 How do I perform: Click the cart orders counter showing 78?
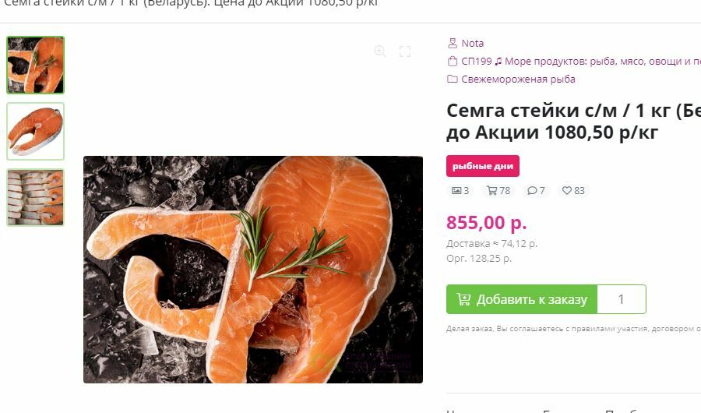(x=498, y=191)
